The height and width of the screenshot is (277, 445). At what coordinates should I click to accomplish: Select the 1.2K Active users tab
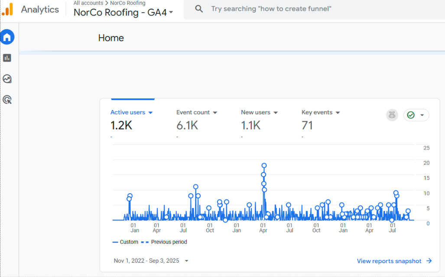[x=132, y=121]
